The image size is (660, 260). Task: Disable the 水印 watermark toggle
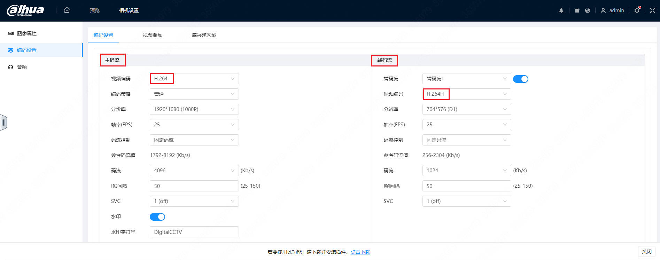click(157, 217)
